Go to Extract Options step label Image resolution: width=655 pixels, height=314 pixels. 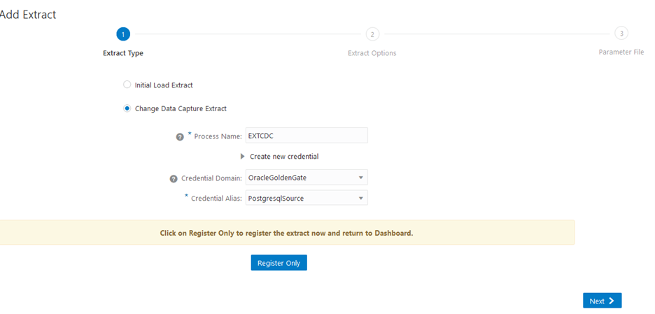click(372, 53)
